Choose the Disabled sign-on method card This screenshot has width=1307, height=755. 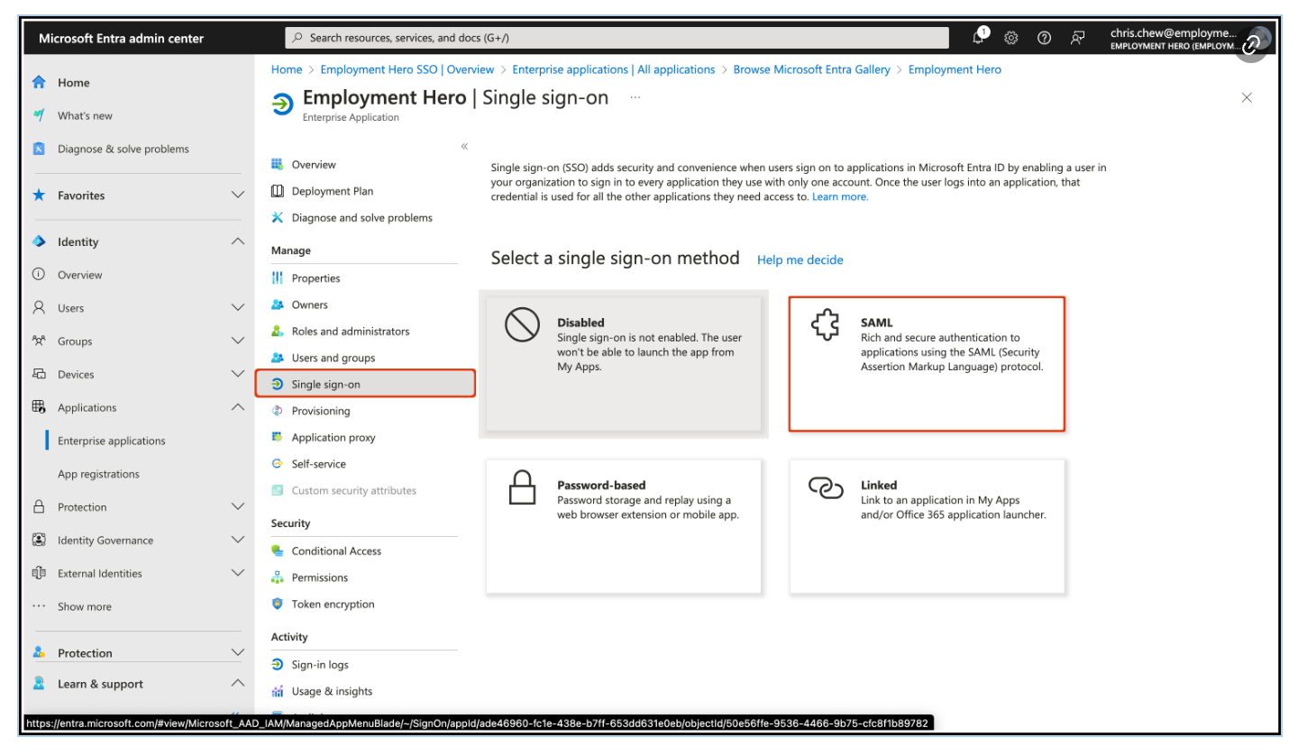624,364
